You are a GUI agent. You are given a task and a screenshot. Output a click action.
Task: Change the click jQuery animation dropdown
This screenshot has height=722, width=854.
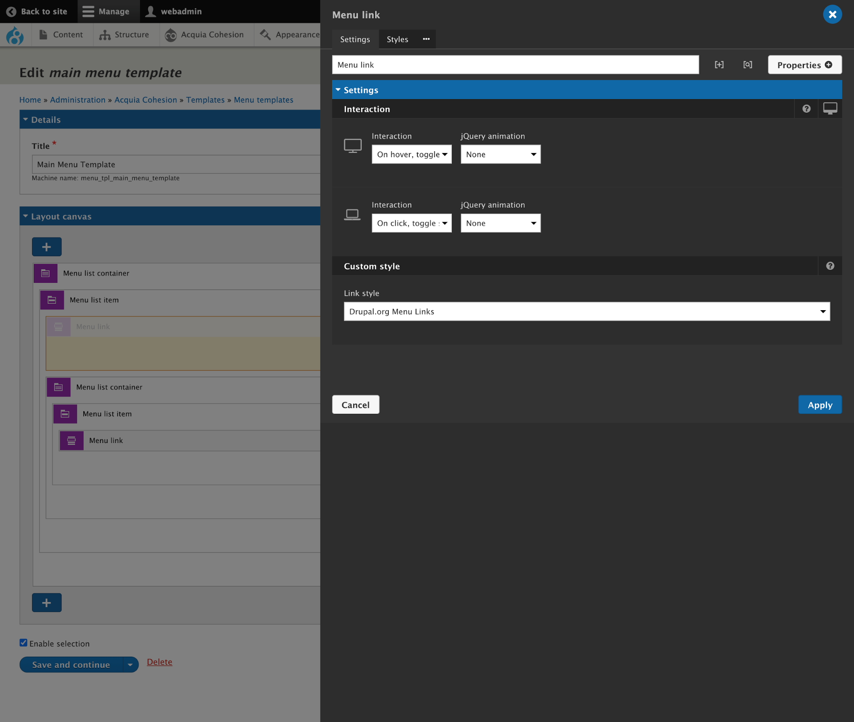[500, 223]
